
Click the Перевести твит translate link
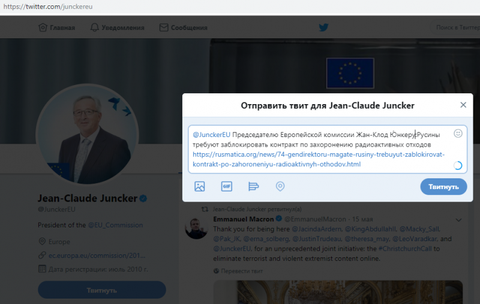coord(242,271)
